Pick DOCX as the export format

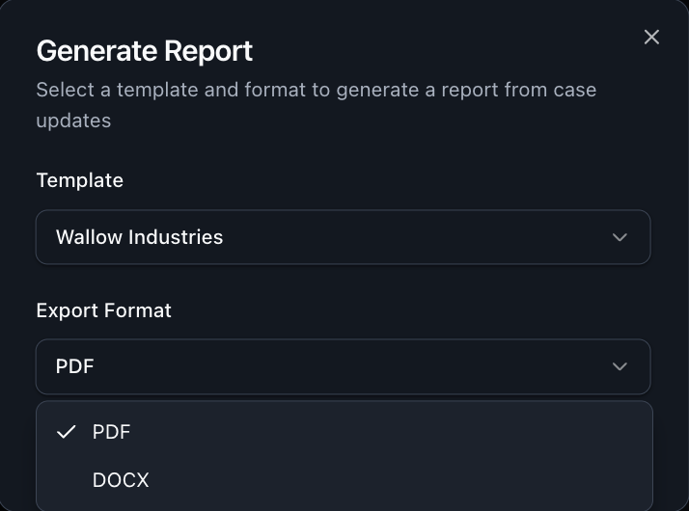click(121, 479)
